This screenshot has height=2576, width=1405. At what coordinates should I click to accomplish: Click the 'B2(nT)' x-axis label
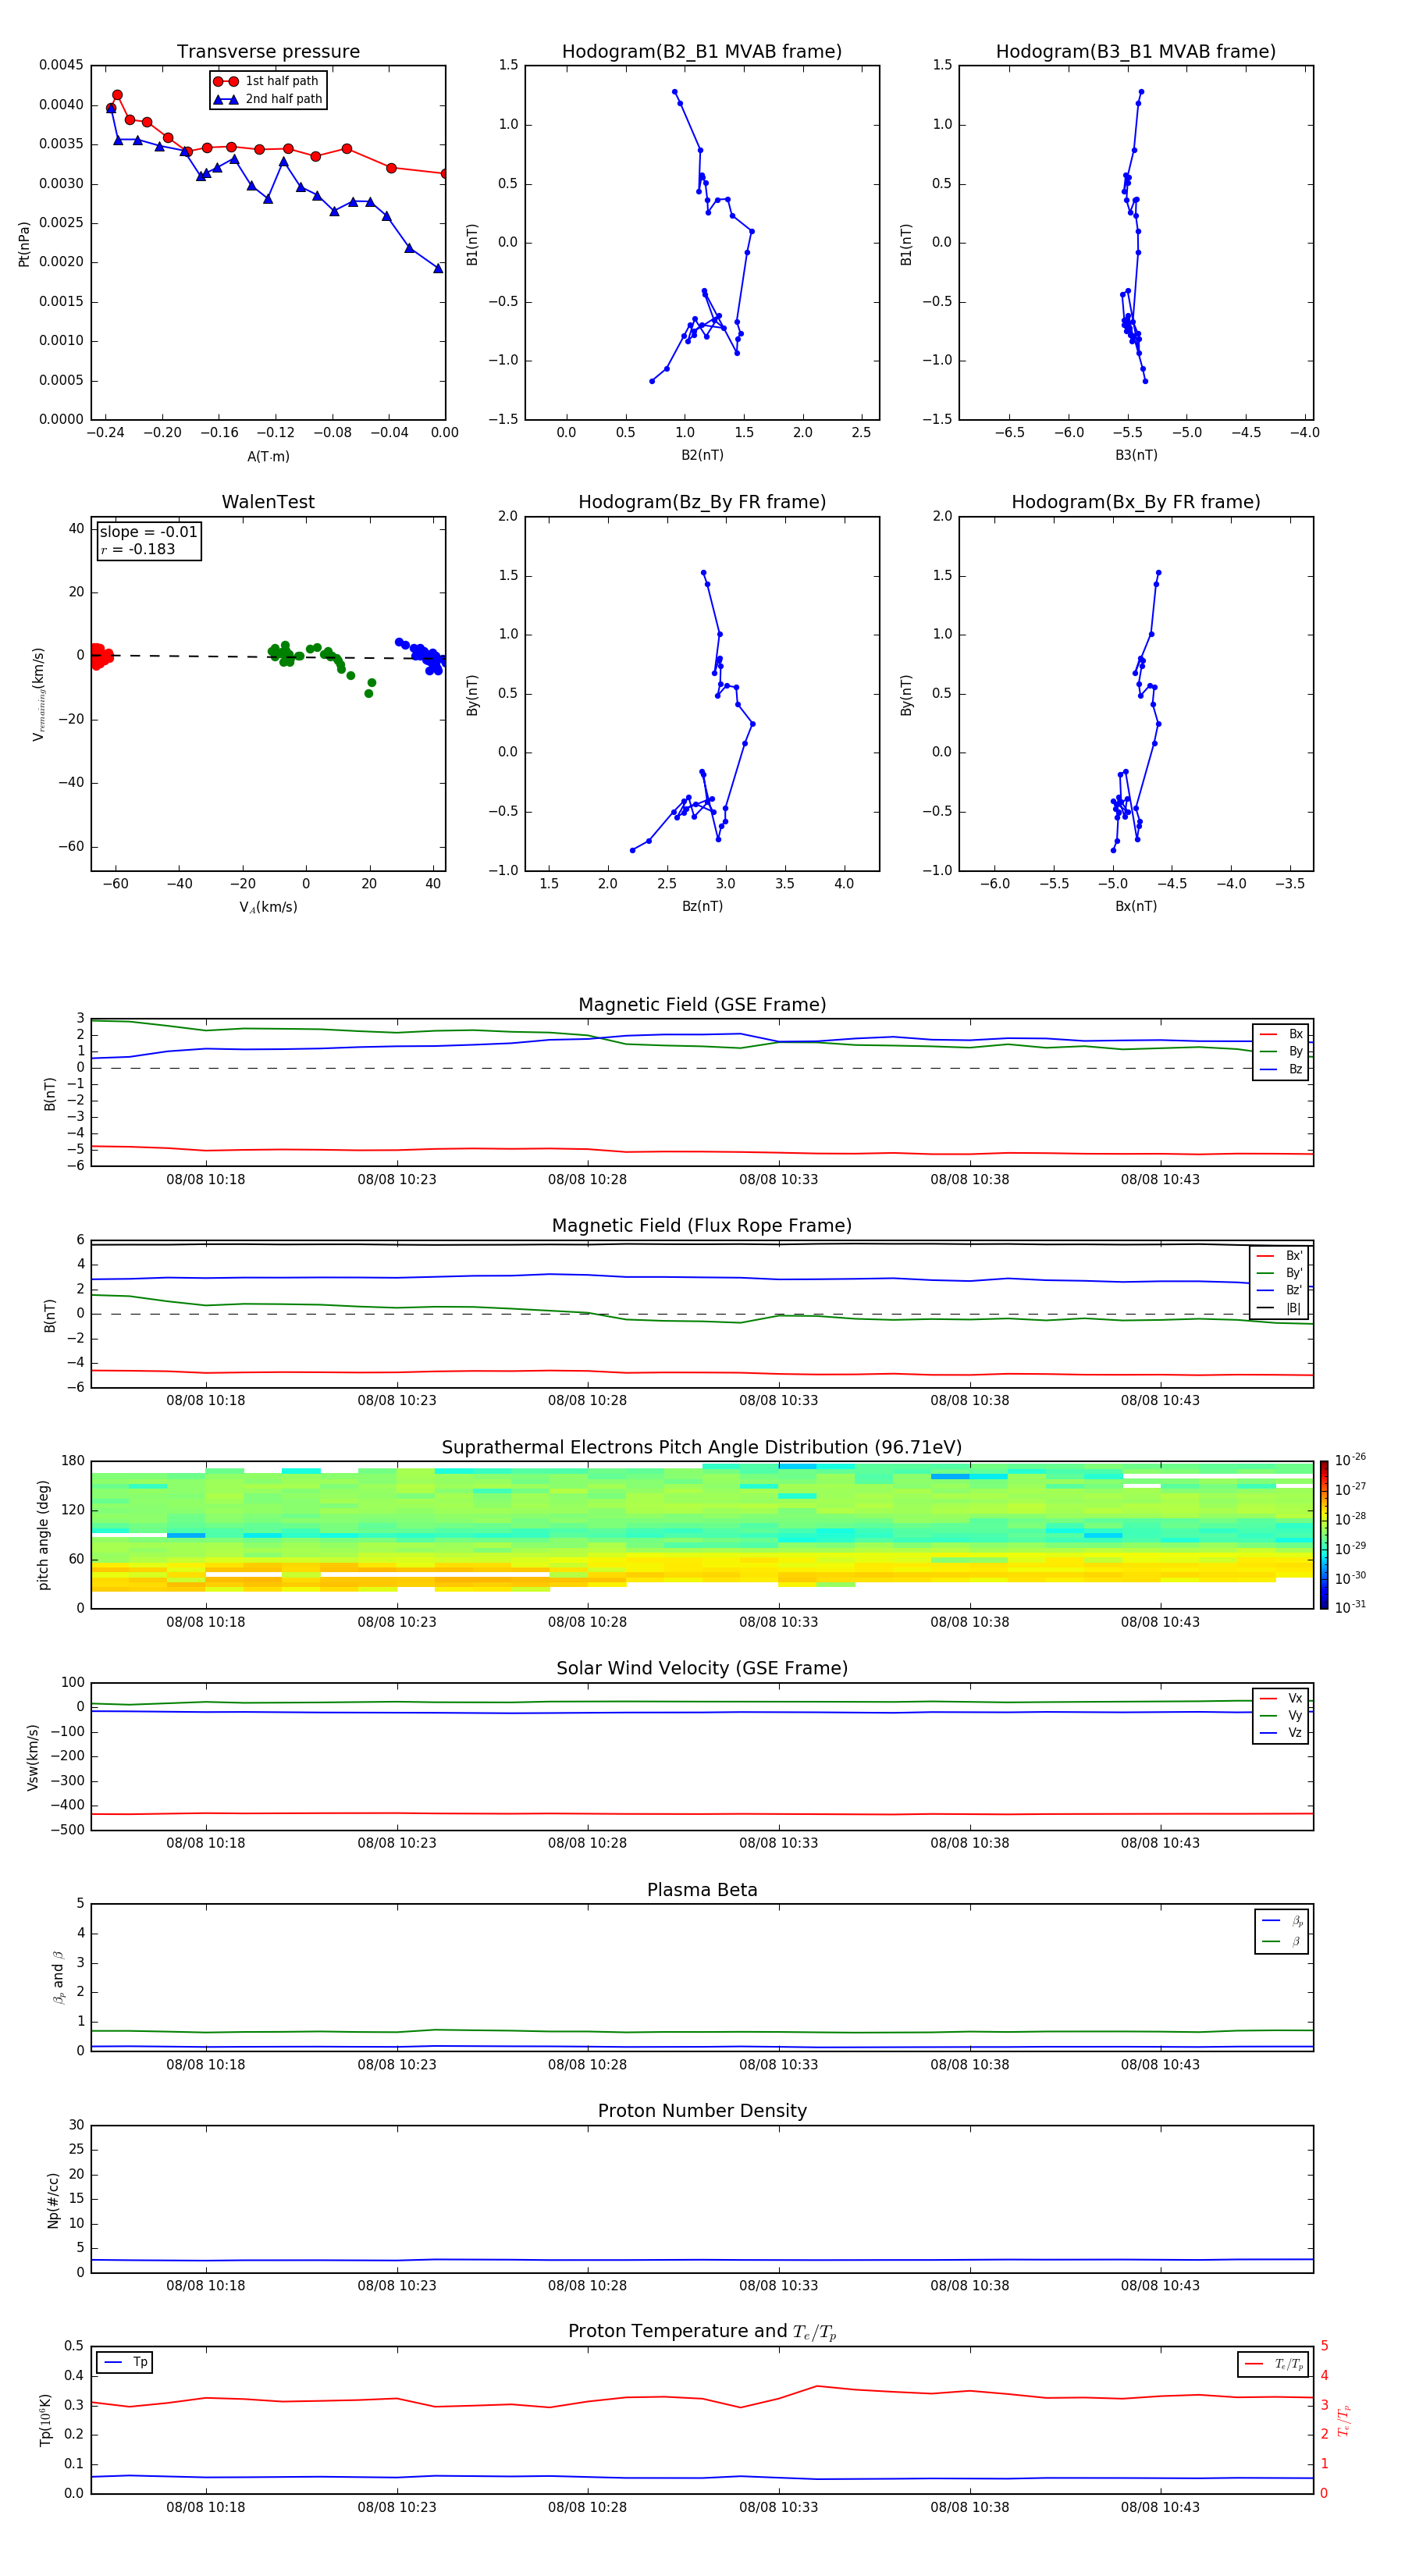702,455
